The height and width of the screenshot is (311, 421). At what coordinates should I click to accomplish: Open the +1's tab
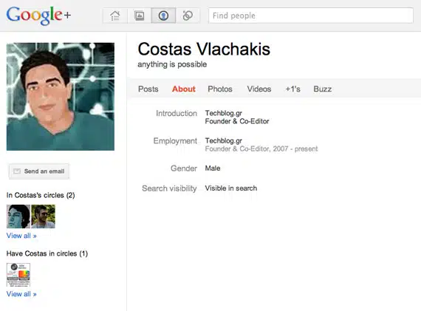pos(292,89)
